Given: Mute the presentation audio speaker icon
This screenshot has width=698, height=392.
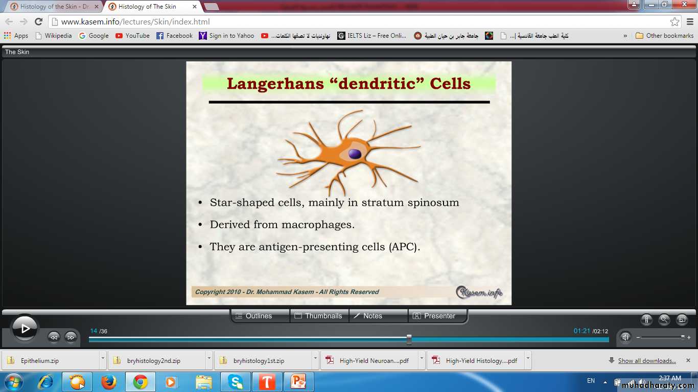Looking at the screenshot, I should 625,337.
